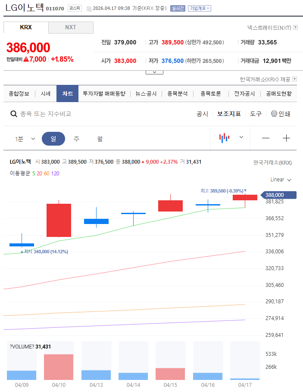This screenshot has width=303, height=392.
Task: Open the 공매도현황 tab
Action: coord(279,94)
